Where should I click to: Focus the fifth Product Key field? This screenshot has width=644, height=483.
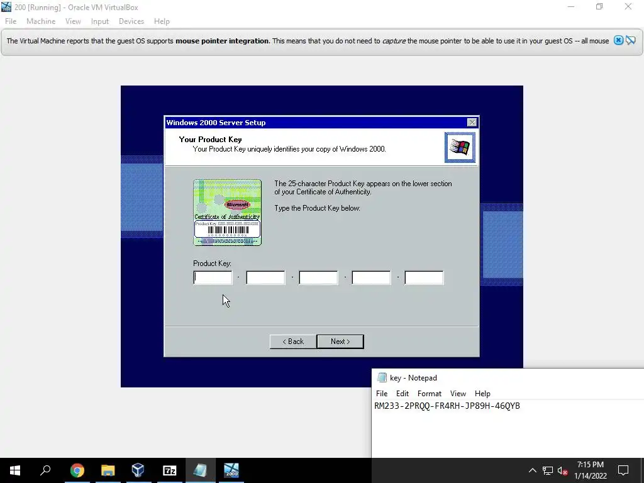[424, 277]
